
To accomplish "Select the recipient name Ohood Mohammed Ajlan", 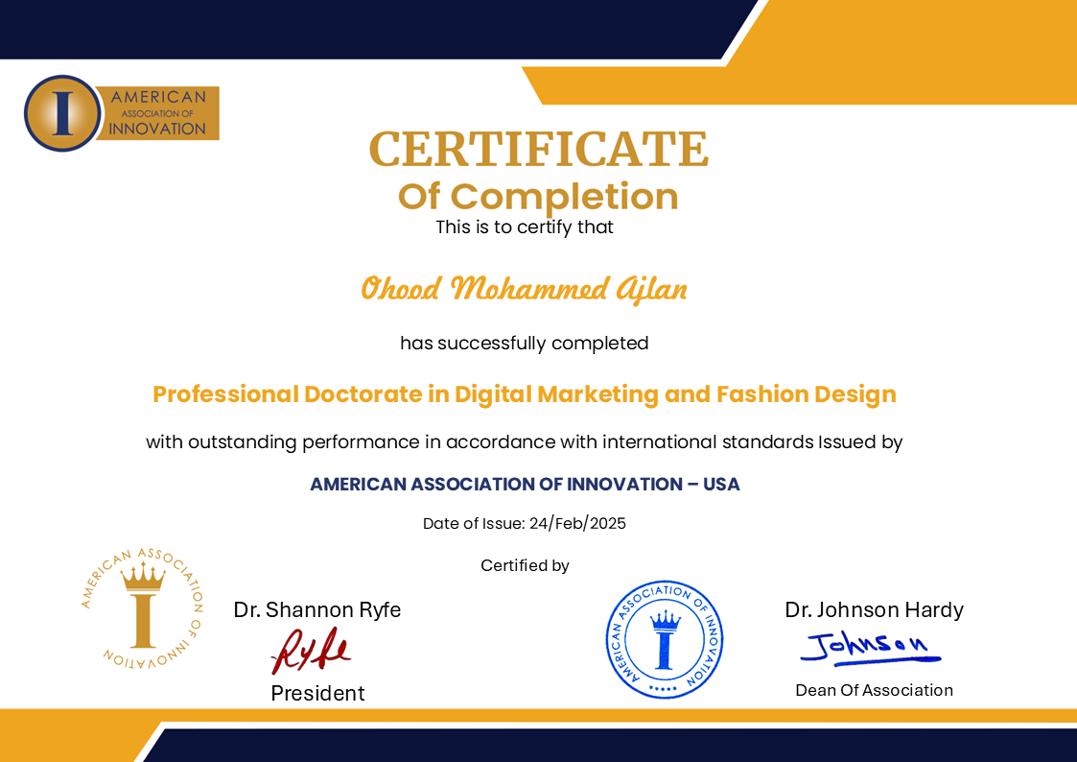I will click(524, 288).
